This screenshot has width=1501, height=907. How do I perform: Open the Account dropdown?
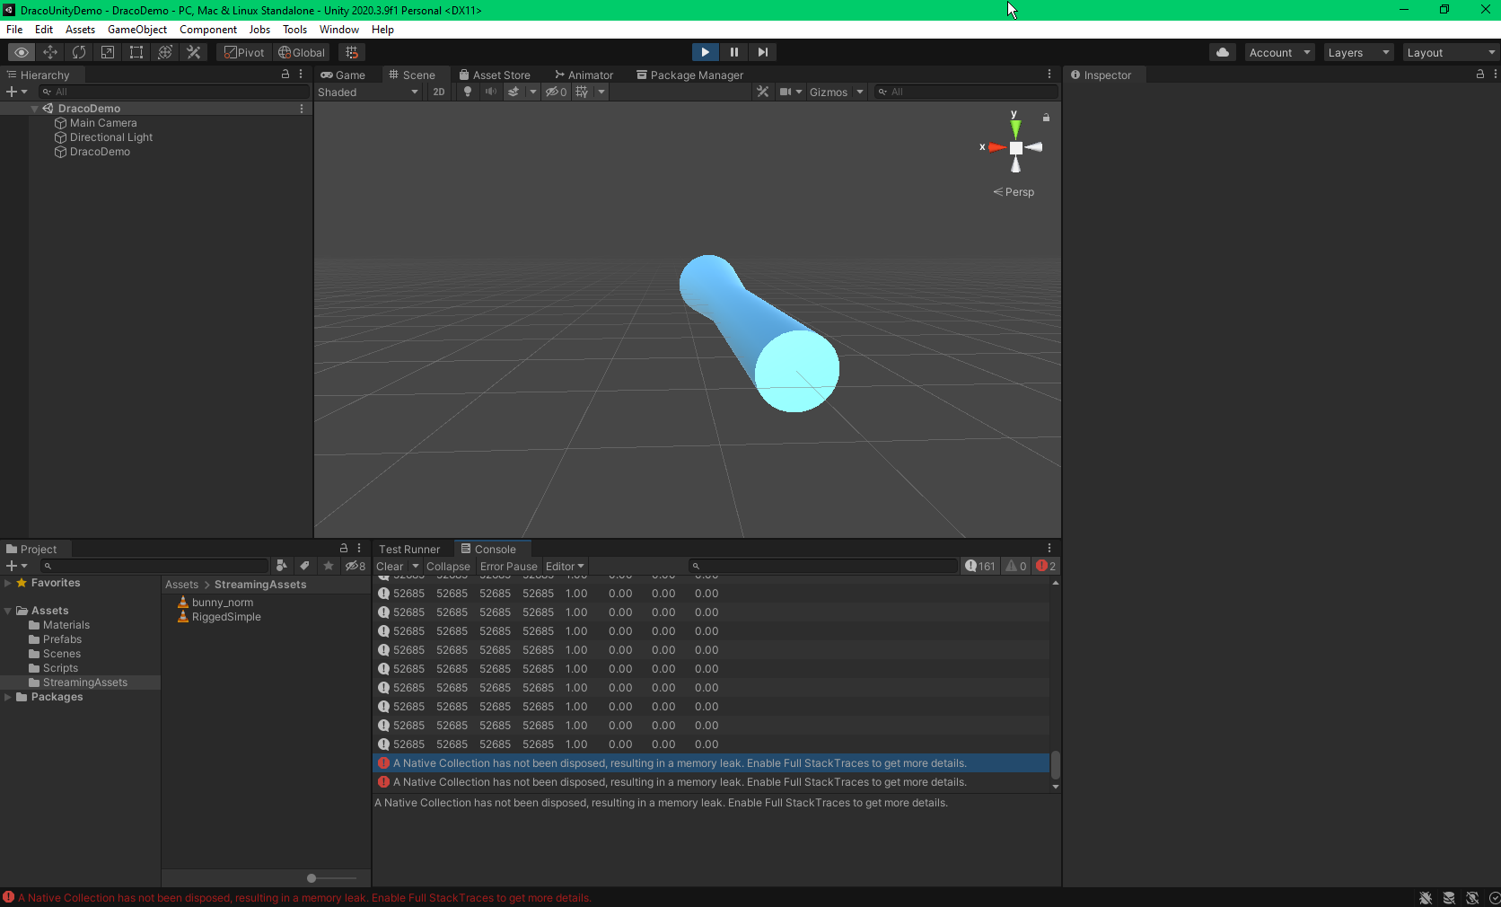(x=1279, y=52)
